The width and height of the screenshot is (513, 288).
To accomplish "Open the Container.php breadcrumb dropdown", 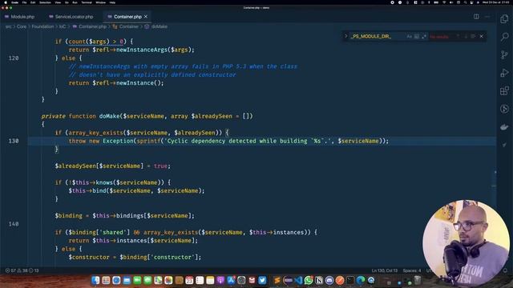I will (89, 26).
